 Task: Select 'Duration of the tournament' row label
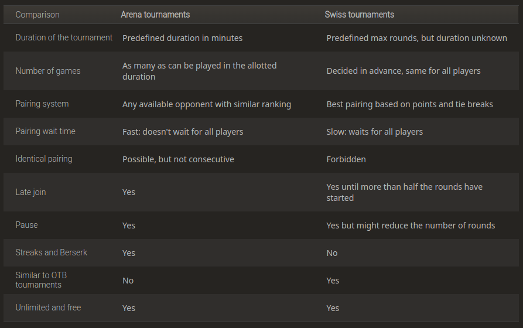[64, 37]
